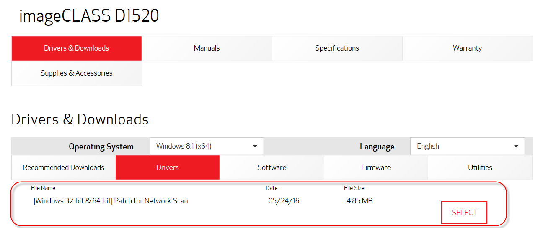The height and width of the screenshot is (228, 538).
Task: Click the arrow on the Operating System dropdown
Action: (x=255, y=147)
